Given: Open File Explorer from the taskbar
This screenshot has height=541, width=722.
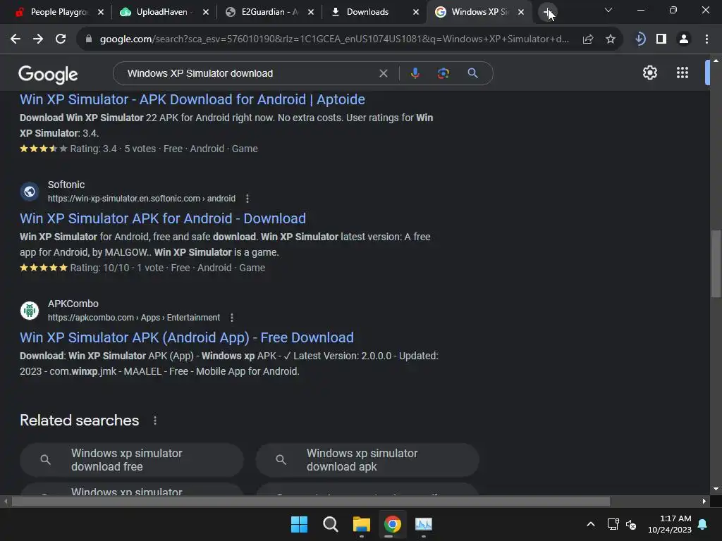Looking at the screenshot, I should point(362,524).
